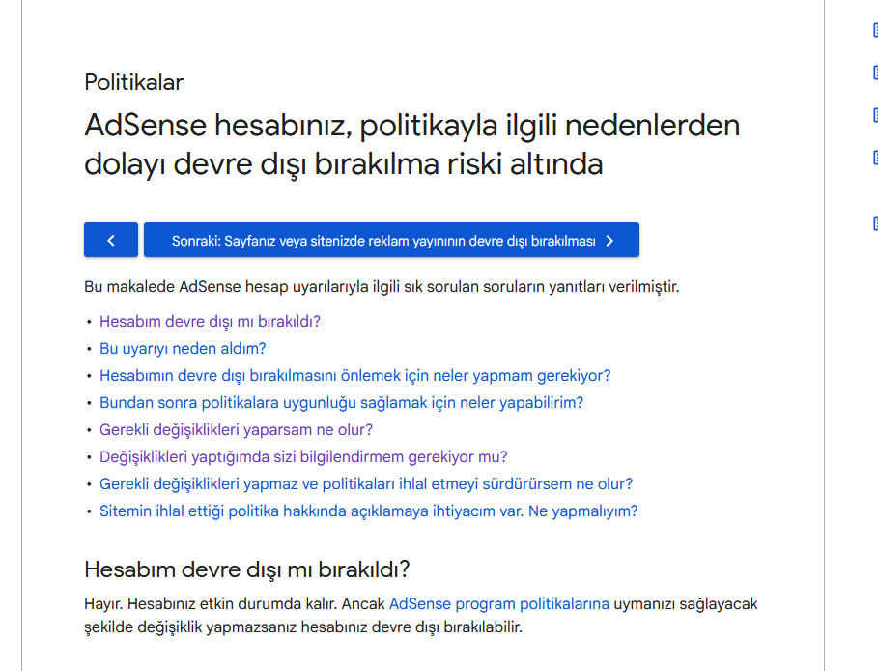Image resolution: width=878 pixels, height=671 pixels.
Task: Open 'Bu uyarıyı neden aldım?' link
Action: [183, 349]
